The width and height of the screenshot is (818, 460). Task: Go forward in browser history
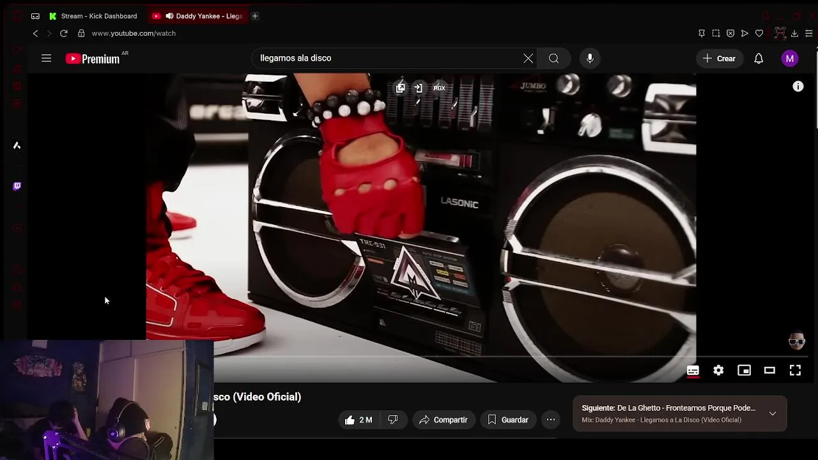(x=49, y=33)
